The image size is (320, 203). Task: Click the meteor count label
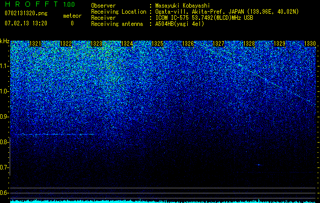click(x=72, y=16)
